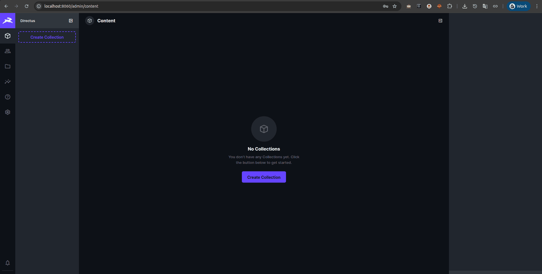Click the dashed Create Collection sidebar button
The width and height of the screenshot is (542, 274).
click(x=47, y=37)
